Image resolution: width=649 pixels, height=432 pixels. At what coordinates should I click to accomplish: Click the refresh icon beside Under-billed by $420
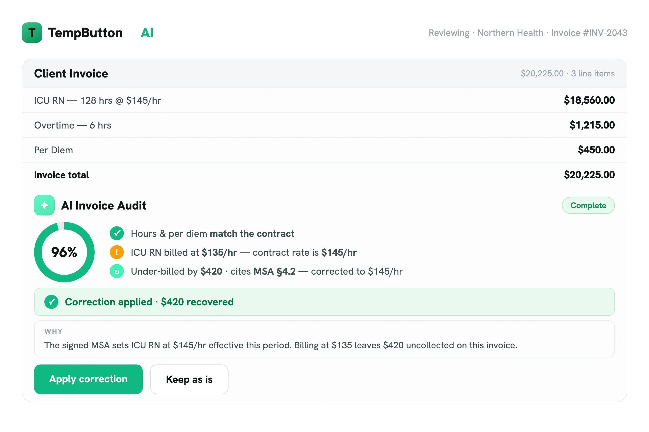point(117,271)
